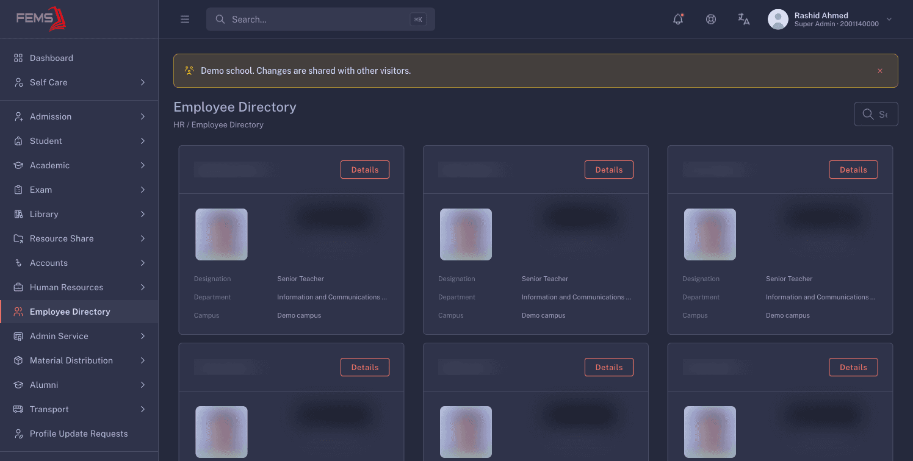Open Details on bottom-left employee card
913x461 pixels.
click(x=365, y=367)
